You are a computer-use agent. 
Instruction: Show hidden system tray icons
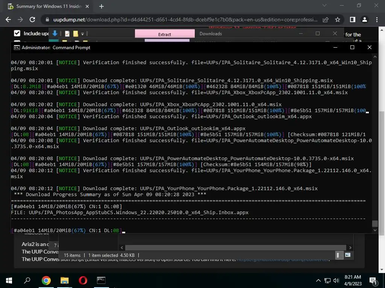(318, 280)
